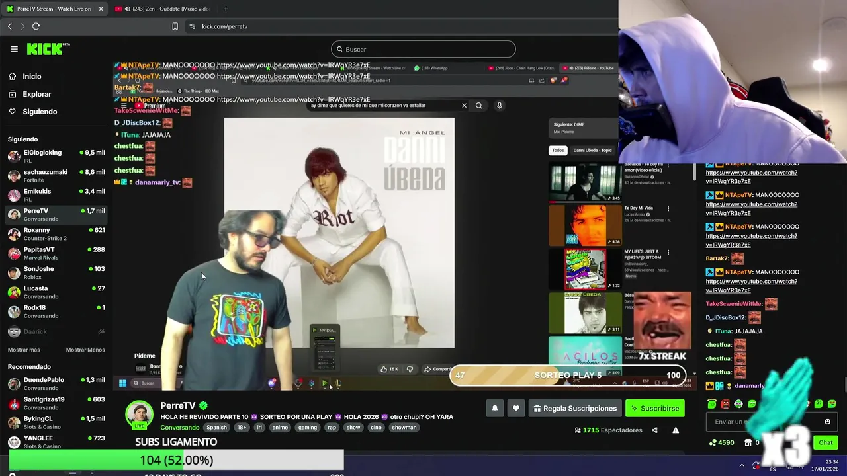
Task: Click the 18+ tag
Action: (x=242, y=428)
